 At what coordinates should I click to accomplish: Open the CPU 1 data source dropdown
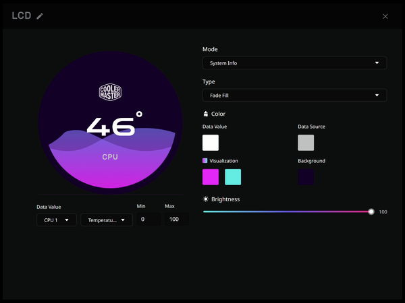click(x=56, y=220)
